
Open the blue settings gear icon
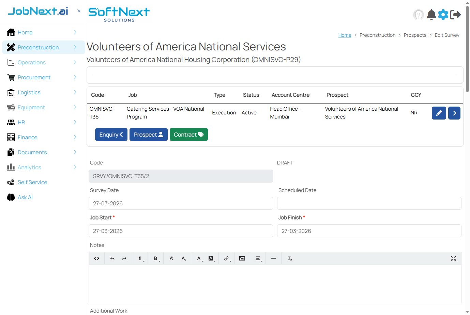(x=443, y=15)
